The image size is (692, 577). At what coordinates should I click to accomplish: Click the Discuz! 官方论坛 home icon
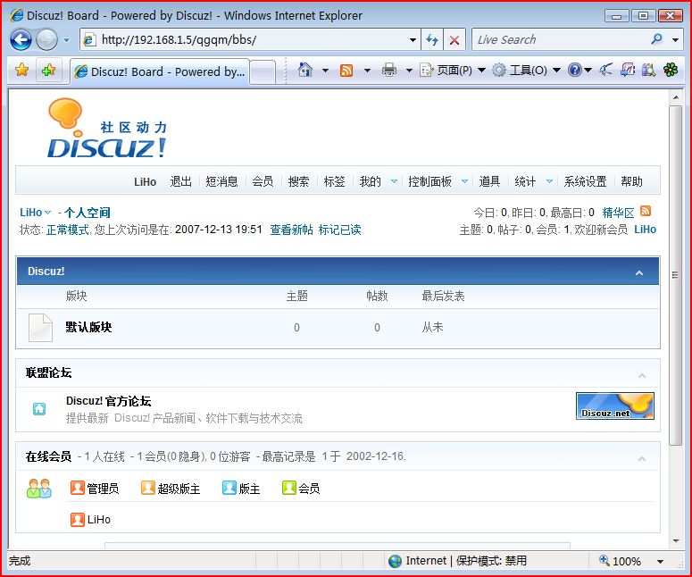click(x=39, y=409)
